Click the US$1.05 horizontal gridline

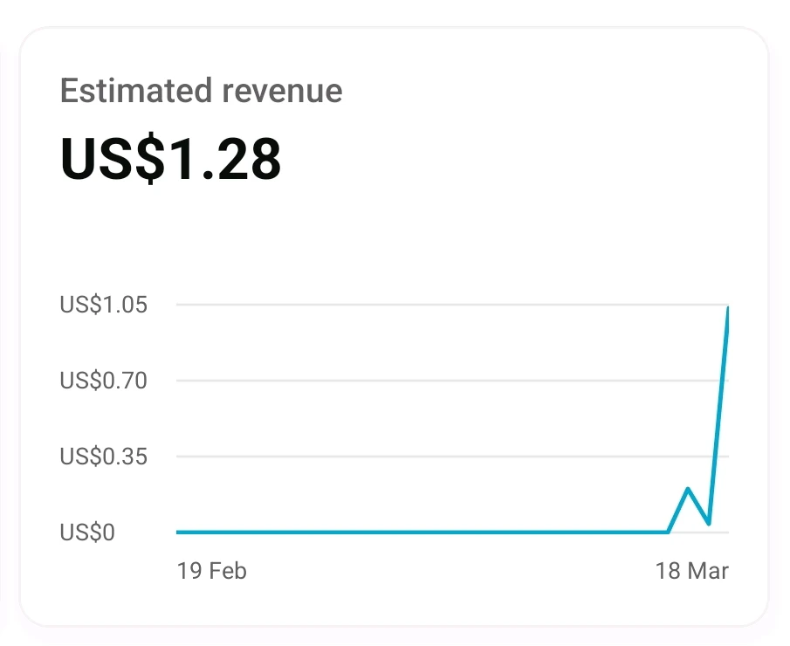point(436,305)
